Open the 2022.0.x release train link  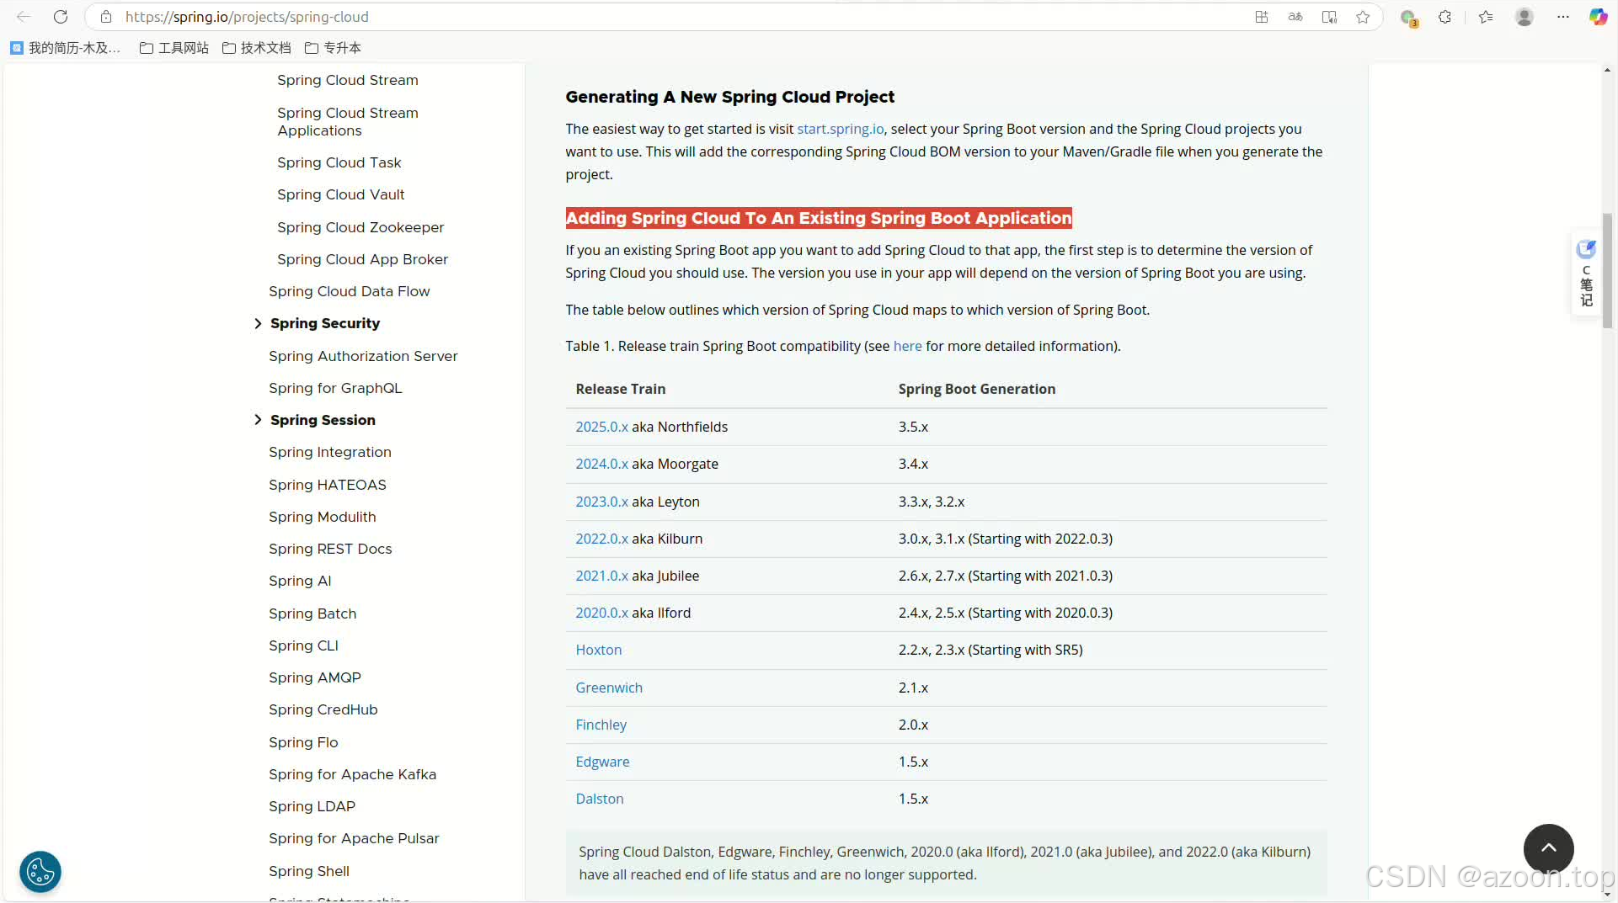[x=601, y=539]
